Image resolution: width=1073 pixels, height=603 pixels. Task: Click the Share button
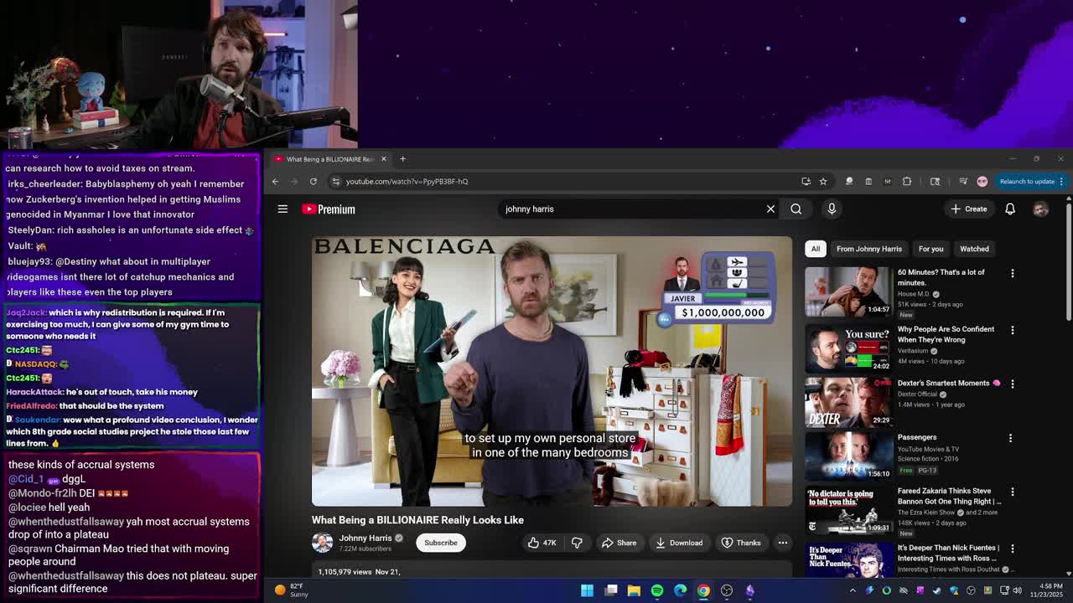tap(619, 543)
